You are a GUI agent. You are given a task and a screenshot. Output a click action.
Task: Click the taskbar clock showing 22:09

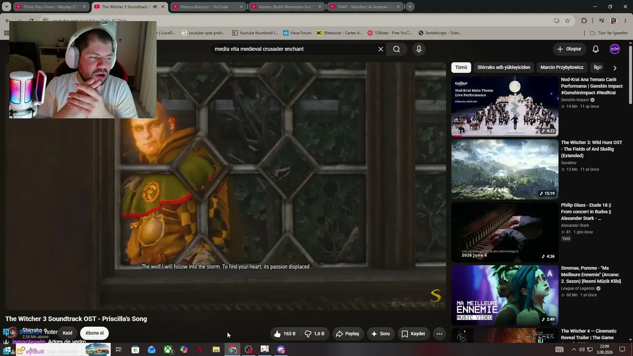pos(605,350)
